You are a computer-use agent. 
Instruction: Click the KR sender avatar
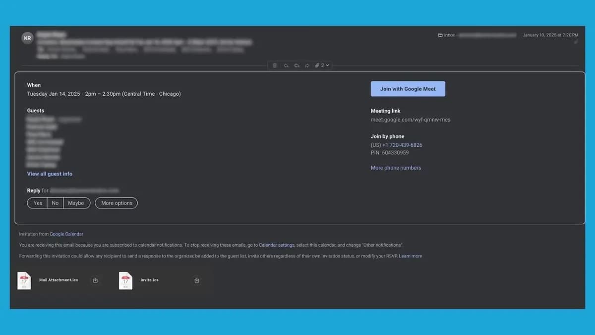27,38
